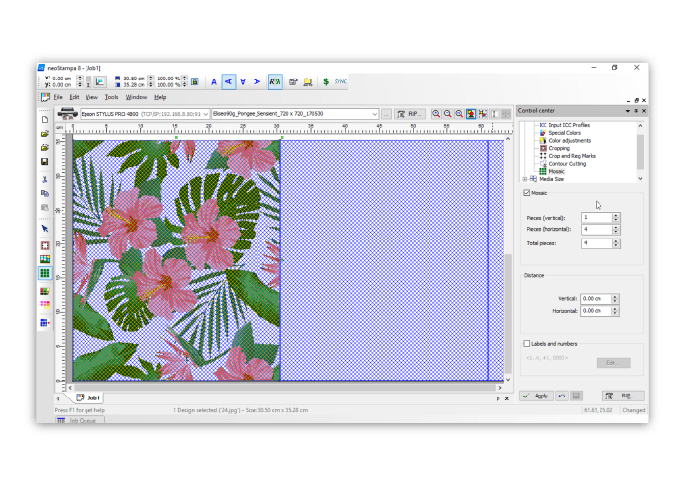Close the Control center panel
The image size is (686, 477).
(644, 111)
